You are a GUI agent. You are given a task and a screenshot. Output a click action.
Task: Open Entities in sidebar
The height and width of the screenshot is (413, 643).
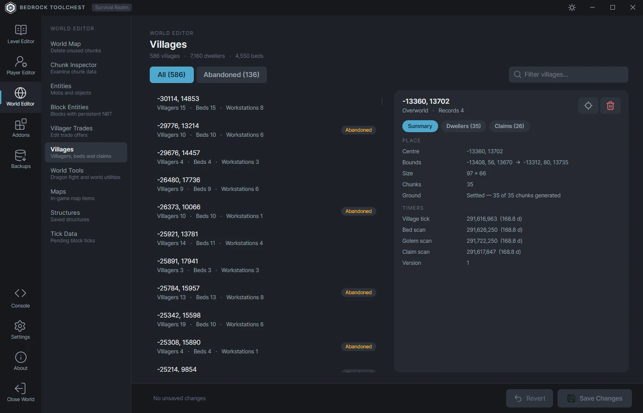[86, 89]
